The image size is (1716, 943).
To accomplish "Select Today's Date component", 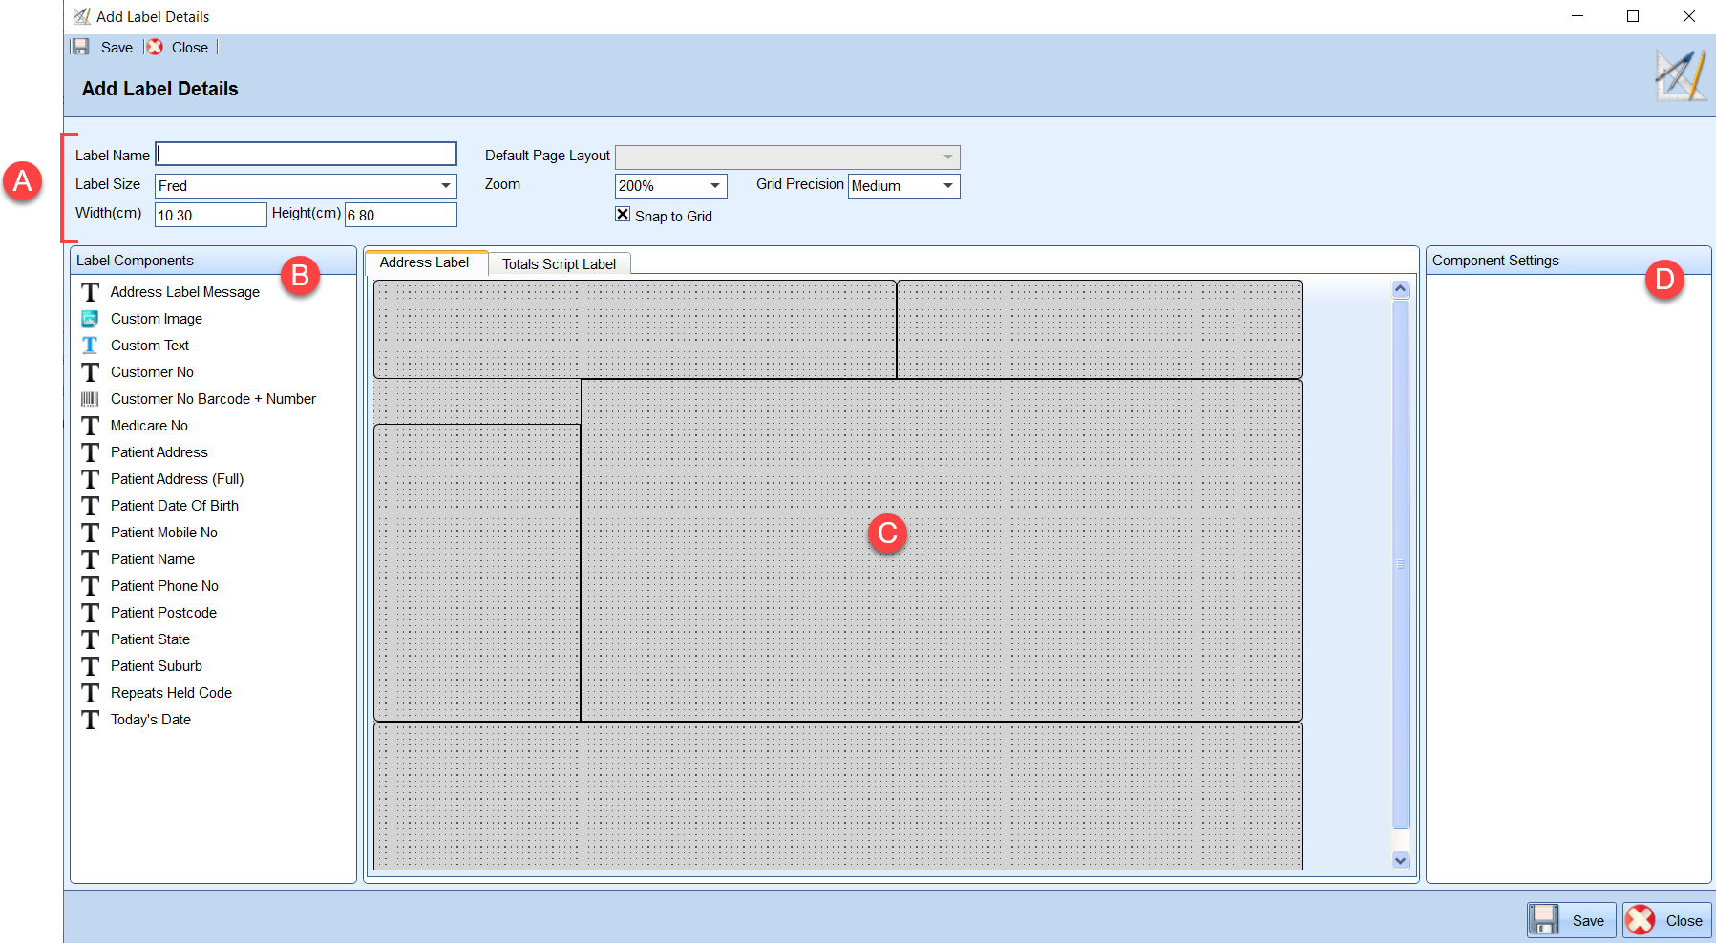I will pos(151,720).
